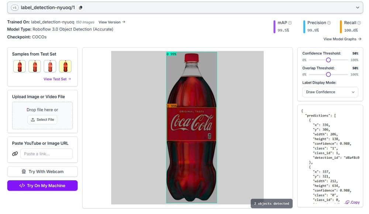Click the mAP info icon
Viewport: 369px width, 214px height.
(x=289, y=22)
